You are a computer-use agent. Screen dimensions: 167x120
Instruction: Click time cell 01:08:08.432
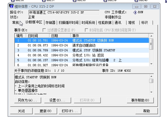pos(38,55)
